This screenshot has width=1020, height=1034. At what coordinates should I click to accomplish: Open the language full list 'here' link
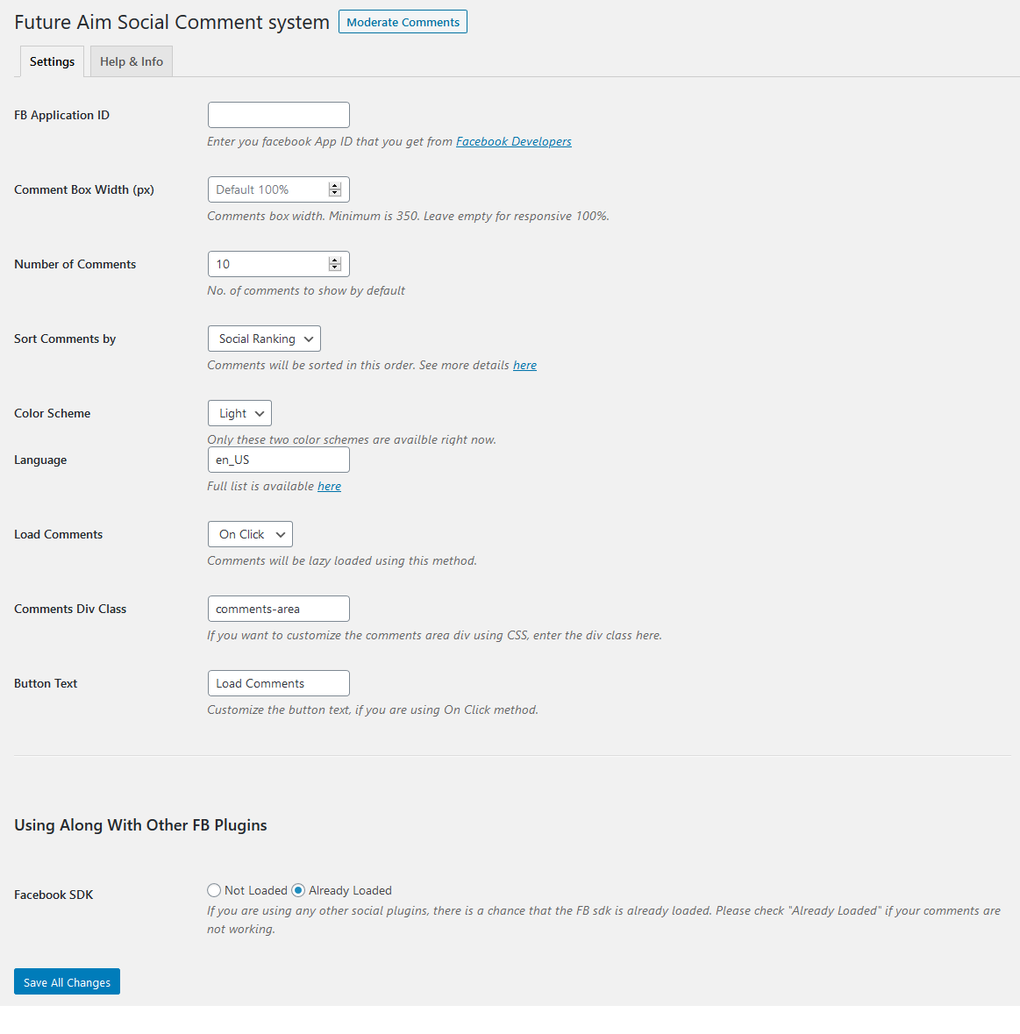329,486
